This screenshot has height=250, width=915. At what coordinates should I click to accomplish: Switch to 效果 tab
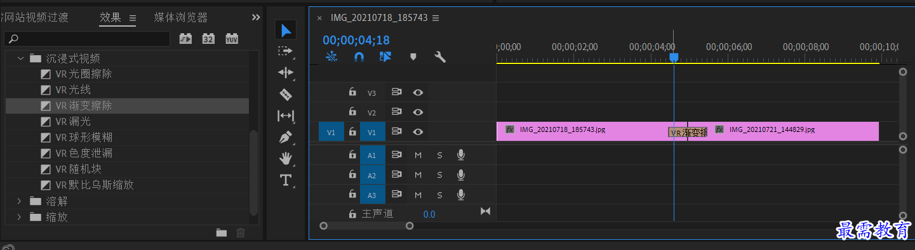pyautogui.click(x=110, y=18)
